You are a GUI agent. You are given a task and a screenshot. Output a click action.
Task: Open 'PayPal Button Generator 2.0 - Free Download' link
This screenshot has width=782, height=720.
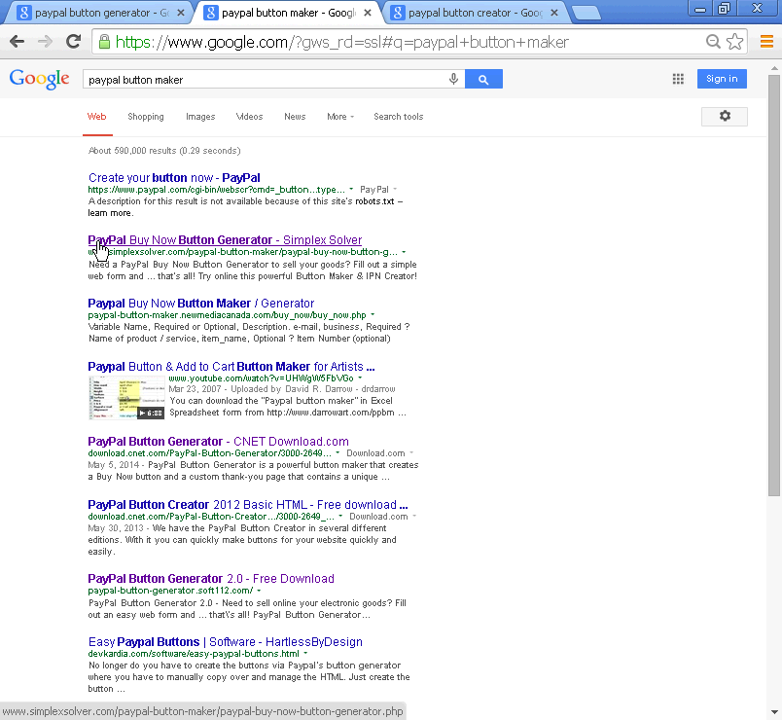point(211,579)
